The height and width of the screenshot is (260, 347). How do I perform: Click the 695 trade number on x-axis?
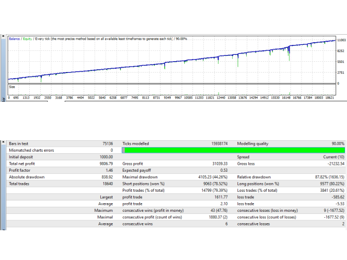(x=16, y=97)
